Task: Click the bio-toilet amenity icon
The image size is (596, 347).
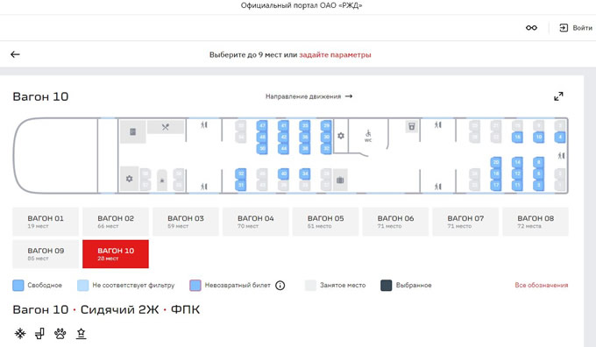Action: (39, 334)
